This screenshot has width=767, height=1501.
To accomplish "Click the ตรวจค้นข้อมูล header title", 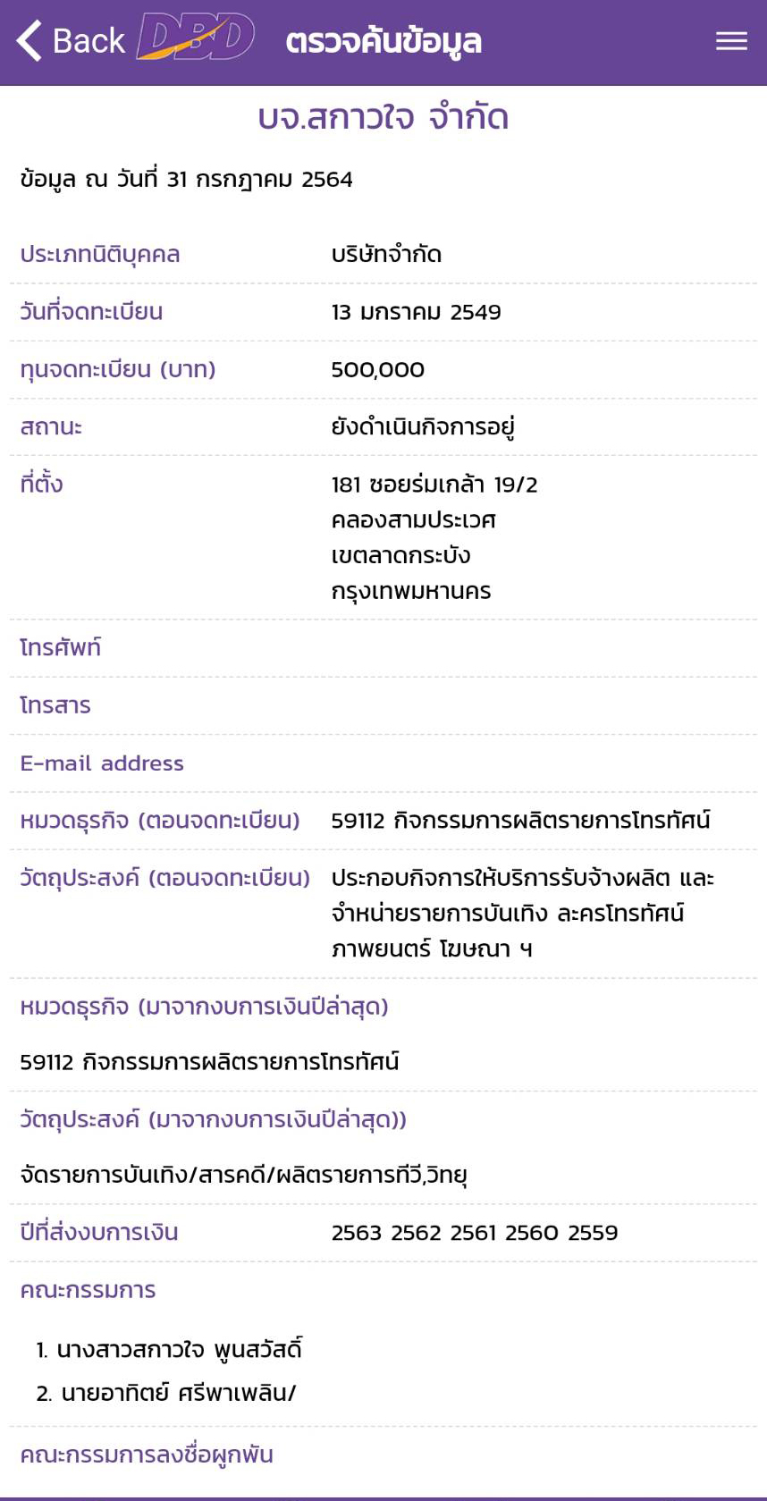I will point(383,41).
